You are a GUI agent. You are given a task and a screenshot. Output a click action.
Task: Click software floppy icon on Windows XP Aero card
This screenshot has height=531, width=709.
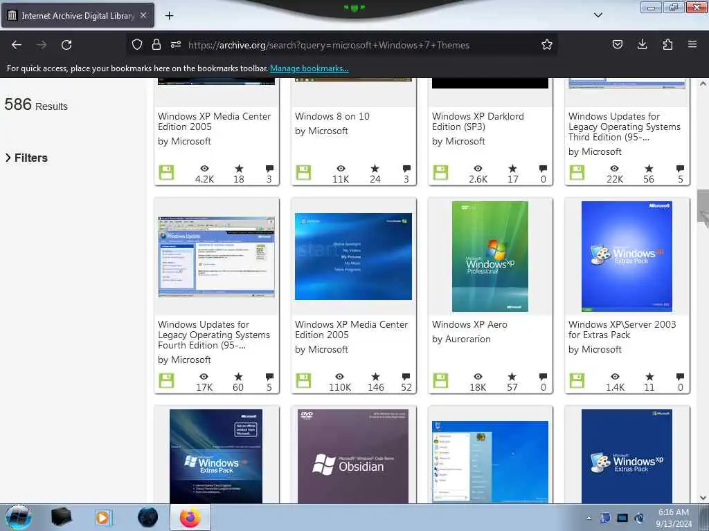[x=440, y=380]
